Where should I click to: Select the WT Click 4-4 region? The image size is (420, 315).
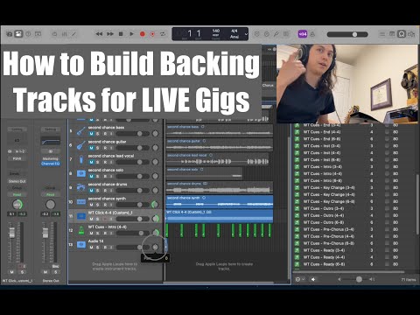coord(220,216)
